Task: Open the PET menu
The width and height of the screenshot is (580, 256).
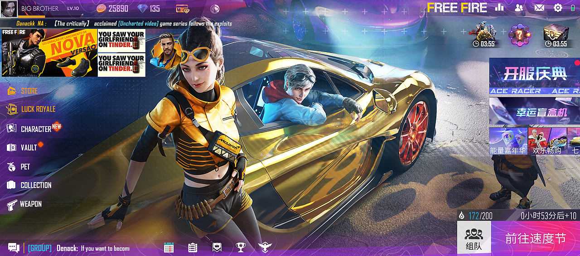Action: (x=19, y=167)
